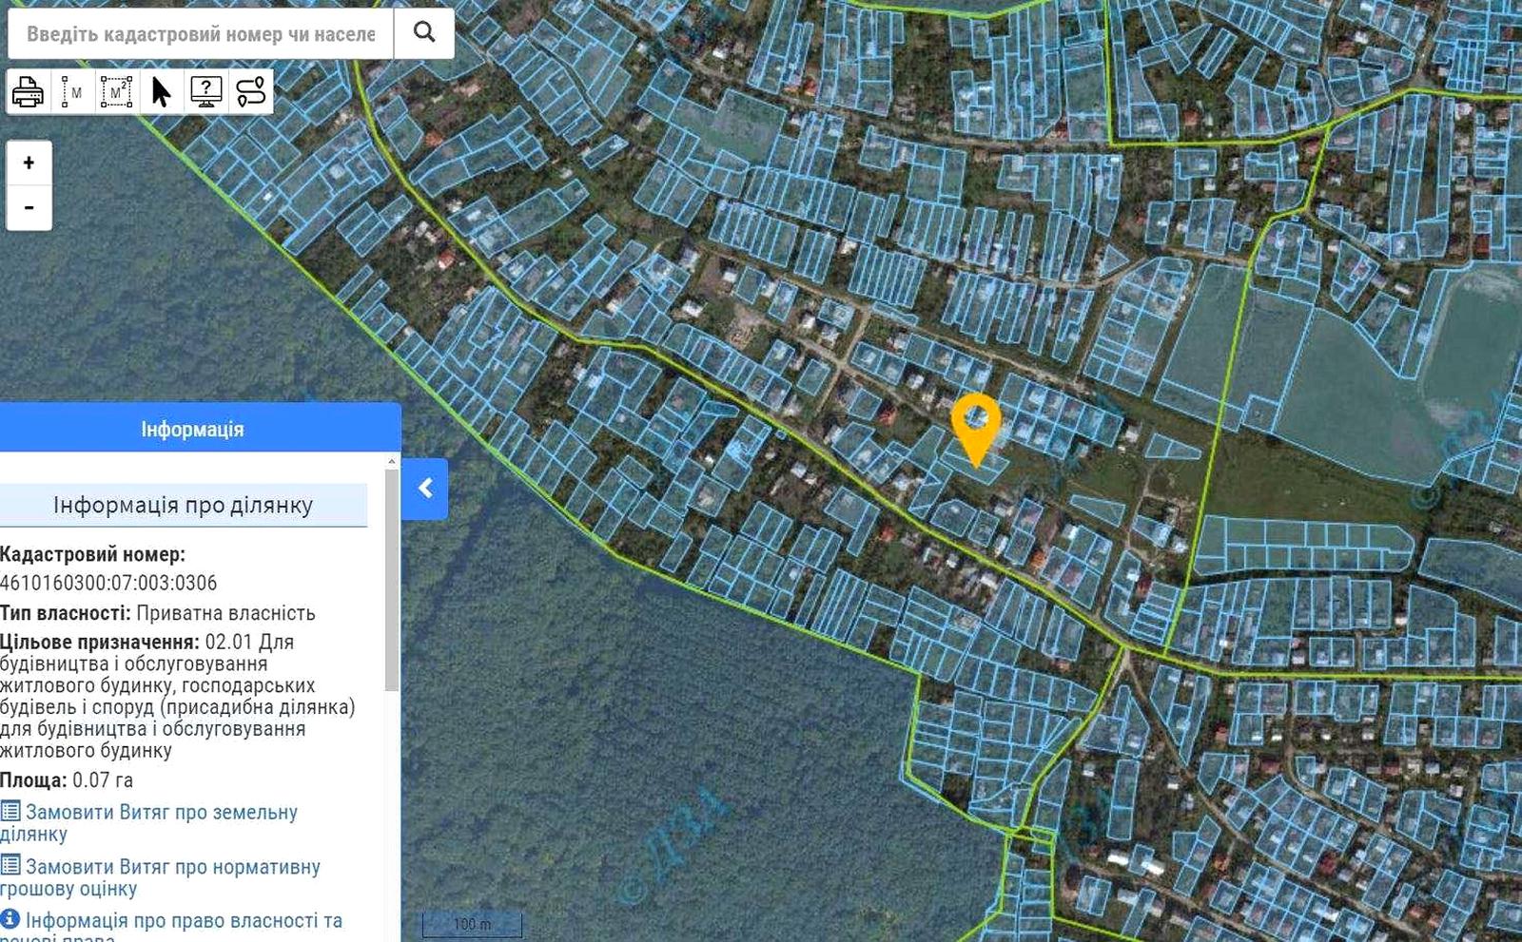Click the search magnifier button
The image size is (1522, 942).
424,33
